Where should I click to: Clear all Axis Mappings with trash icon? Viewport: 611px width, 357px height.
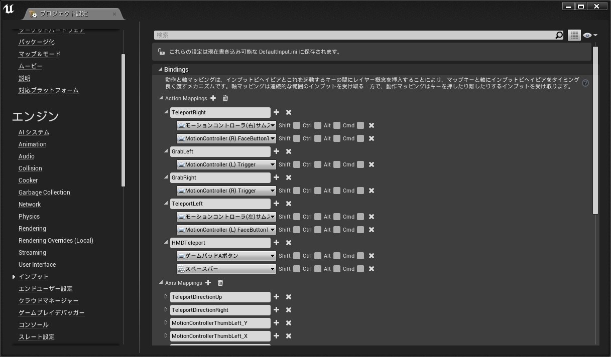point(220,283)
